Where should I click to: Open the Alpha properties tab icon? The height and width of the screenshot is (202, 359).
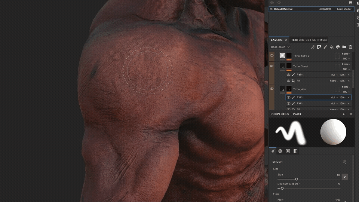[280, 151]
